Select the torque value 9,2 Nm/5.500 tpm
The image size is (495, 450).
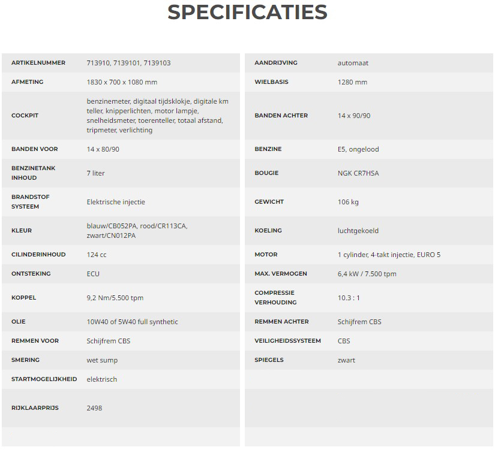(x=115, y=298)
